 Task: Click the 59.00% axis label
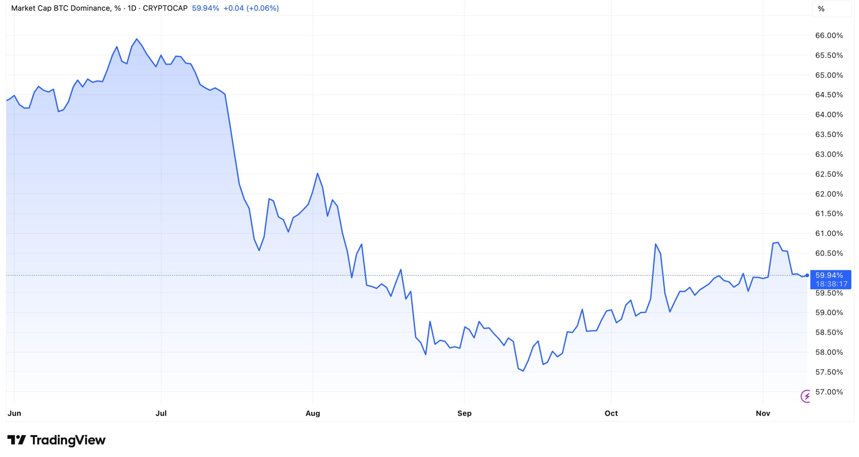829,313
